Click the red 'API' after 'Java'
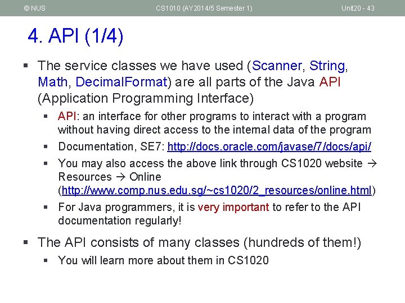Image resolution: width=405 pixels, height=303 pixels. coord(330,82)
